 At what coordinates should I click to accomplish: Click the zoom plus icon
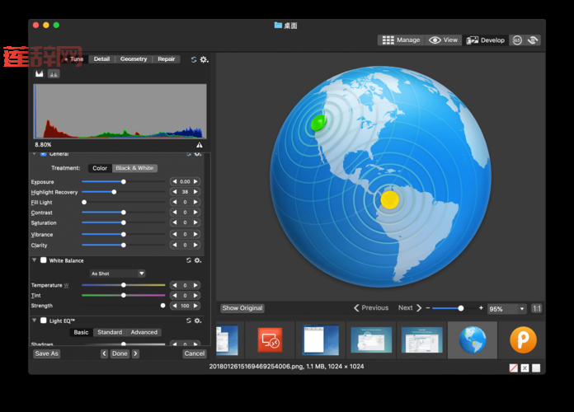coord(481,308)
